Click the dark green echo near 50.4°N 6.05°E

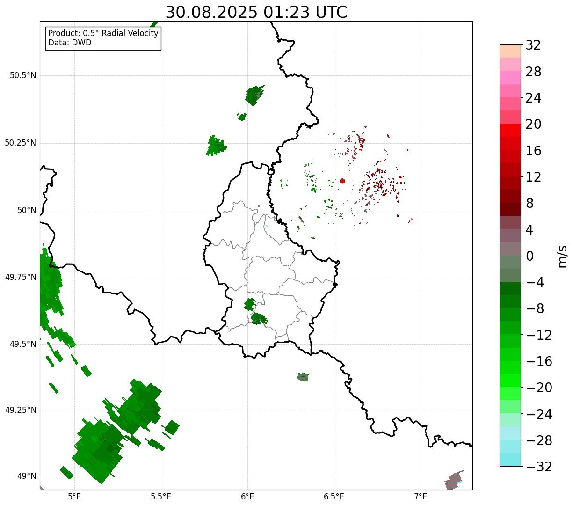point(254,95)
